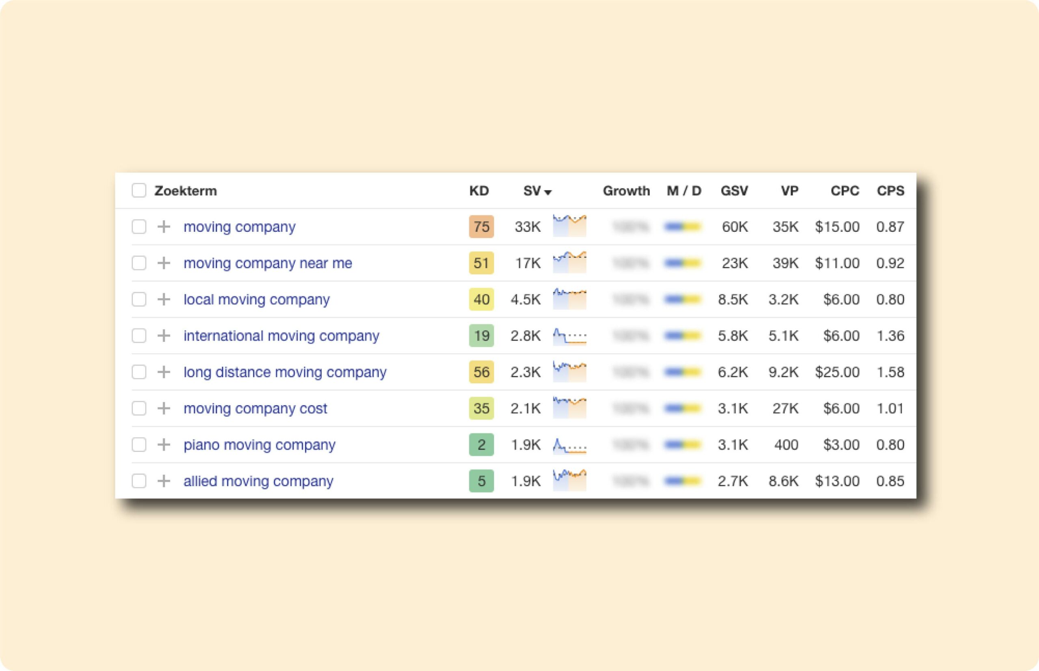Click the M / D bar for local moving company
The width and height of the screenshot is (1039, 671).
pos(683,299)
